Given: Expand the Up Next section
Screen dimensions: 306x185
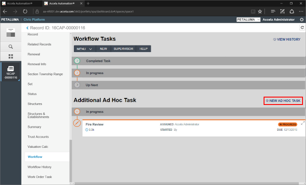Looking at the screenshot, I should [x=77, y=85].
